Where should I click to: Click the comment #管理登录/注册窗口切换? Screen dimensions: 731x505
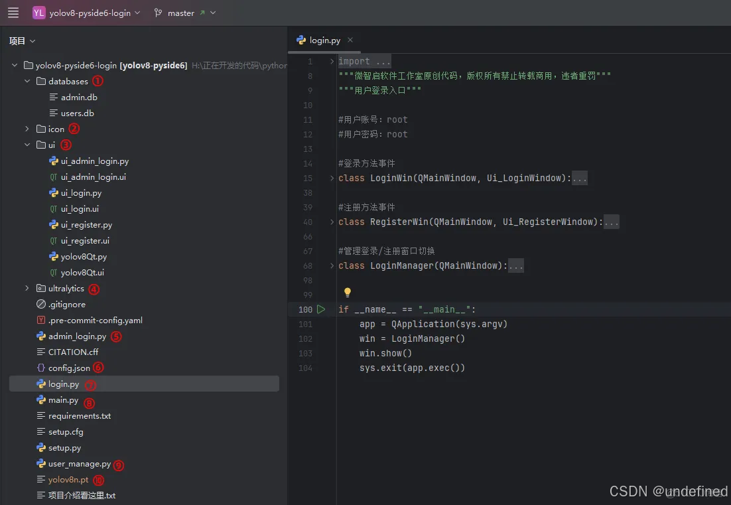[387, 251]
